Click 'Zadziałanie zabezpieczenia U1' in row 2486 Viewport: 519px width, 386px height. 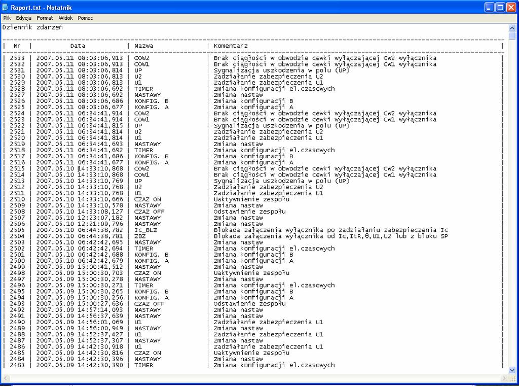point(268,347)
